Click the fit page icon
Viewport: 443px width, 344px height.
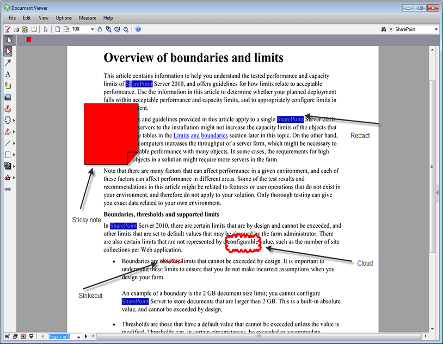[x=57, y=29]
